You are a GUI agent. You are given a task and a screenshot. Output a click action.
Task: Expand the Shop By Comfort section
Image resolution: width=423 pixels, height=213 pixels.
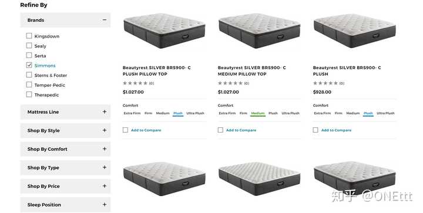coord(65,149)
